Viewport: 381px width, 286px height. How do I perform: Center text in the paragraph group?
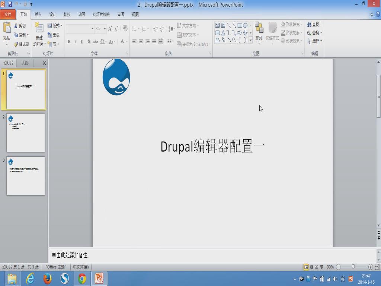click(141, 41)
